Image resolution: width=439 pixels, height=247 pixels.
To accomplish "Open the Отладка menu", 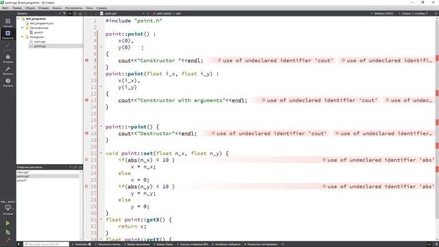I will [x=43, y=8].
